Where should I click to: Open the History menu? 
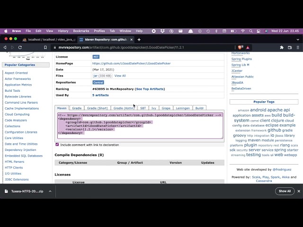pyautogui.click(x=63, y=31)
